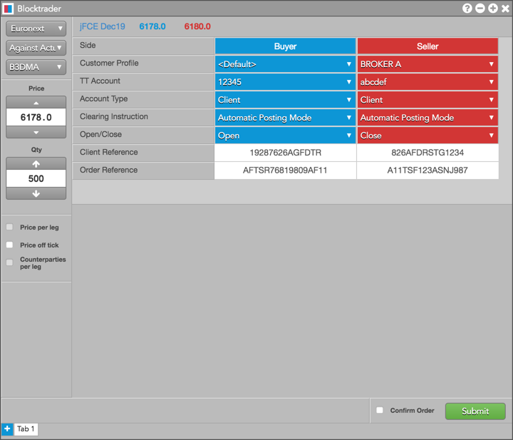Image resolution: width=513 pixels, height=440 pixels.
Task: Switch to Tab 1
Action: point(26,429)
